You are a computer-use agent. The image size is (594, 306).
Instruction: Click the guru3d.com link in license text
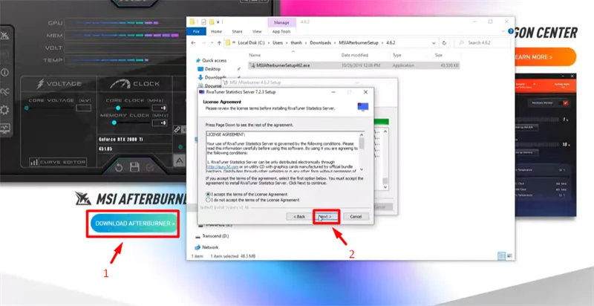(222, 166)
